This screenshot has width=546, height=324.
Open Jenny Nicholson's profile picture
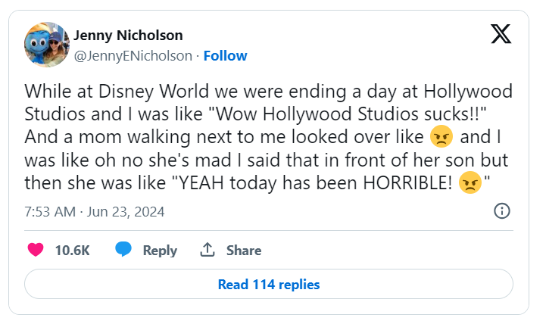47,45
